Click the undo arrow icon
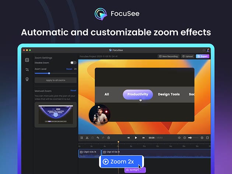232x174 pixels. point(98,138)
